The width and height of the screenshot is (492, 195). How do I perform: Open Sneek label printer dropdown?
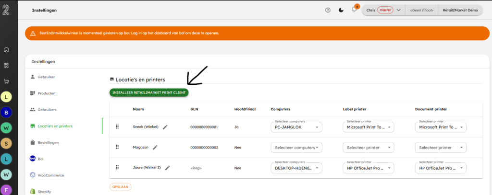click(x=369, y=127)
